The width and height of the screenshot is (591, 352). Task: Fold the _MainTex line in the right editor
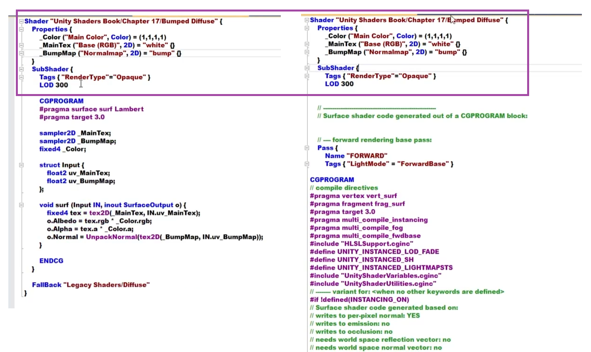[x=307, y=44]
